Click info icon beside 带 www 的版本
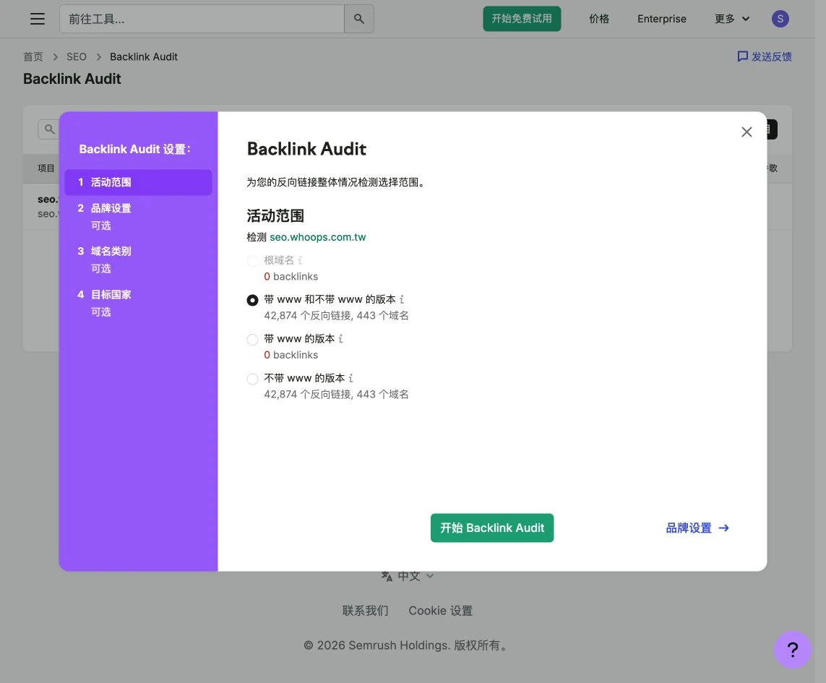This screenshot has width=826, height=683. pyautogui.click(x=341, y=339)
